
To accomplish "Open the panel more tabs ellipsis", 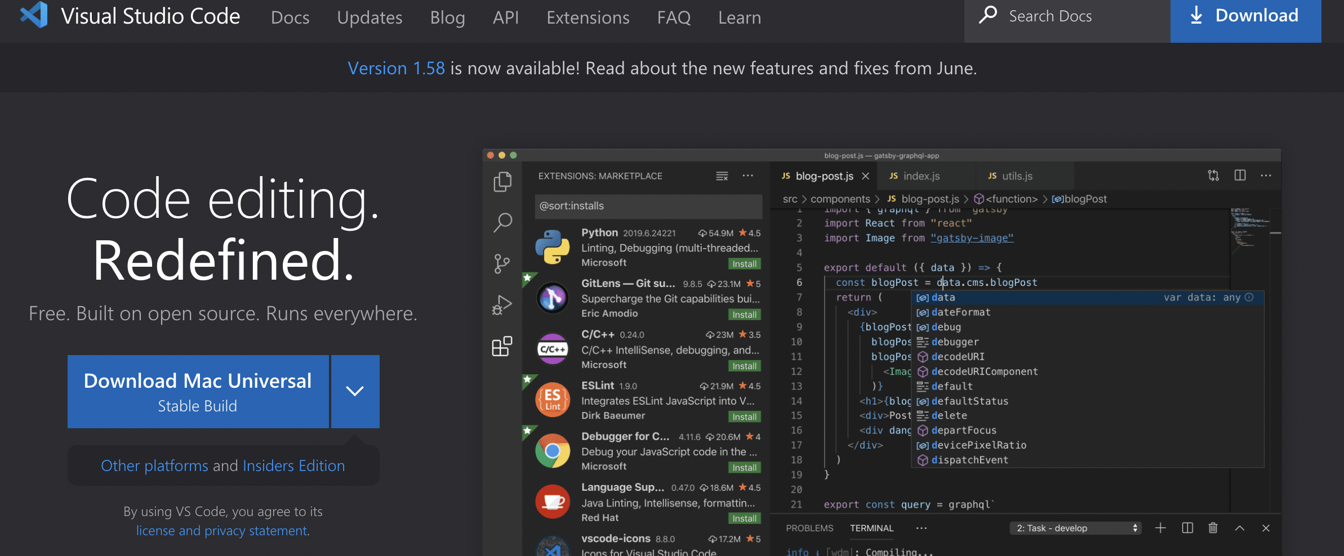I will coord(922,528).
